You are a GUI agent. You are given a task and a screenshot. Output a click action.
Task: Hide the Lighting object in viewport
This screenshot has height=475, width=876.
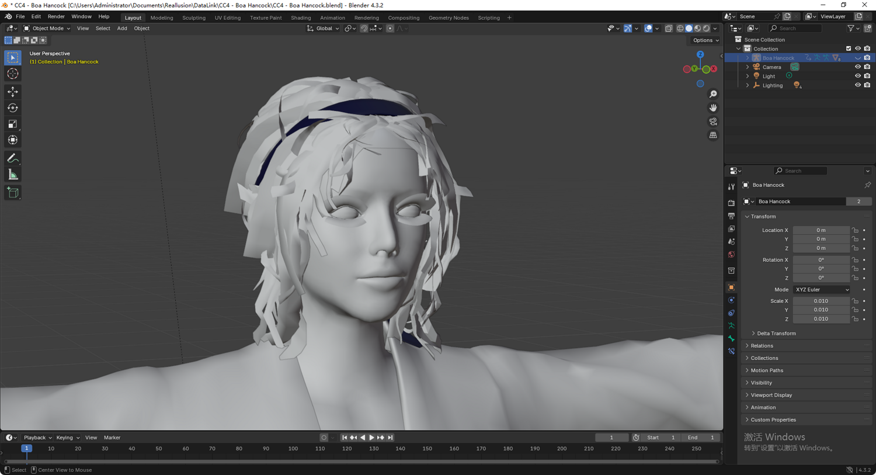click(858, 85)
